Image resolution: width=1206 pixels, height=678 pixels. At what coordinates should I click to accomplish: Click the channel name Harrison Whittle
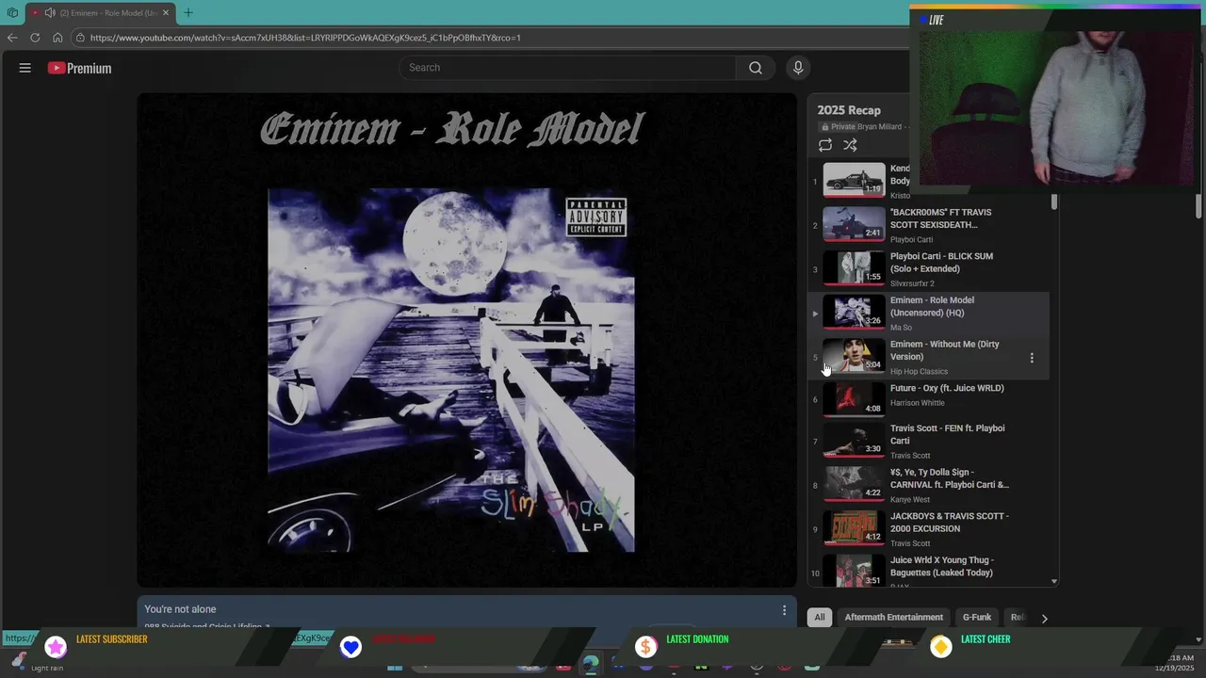917,403
